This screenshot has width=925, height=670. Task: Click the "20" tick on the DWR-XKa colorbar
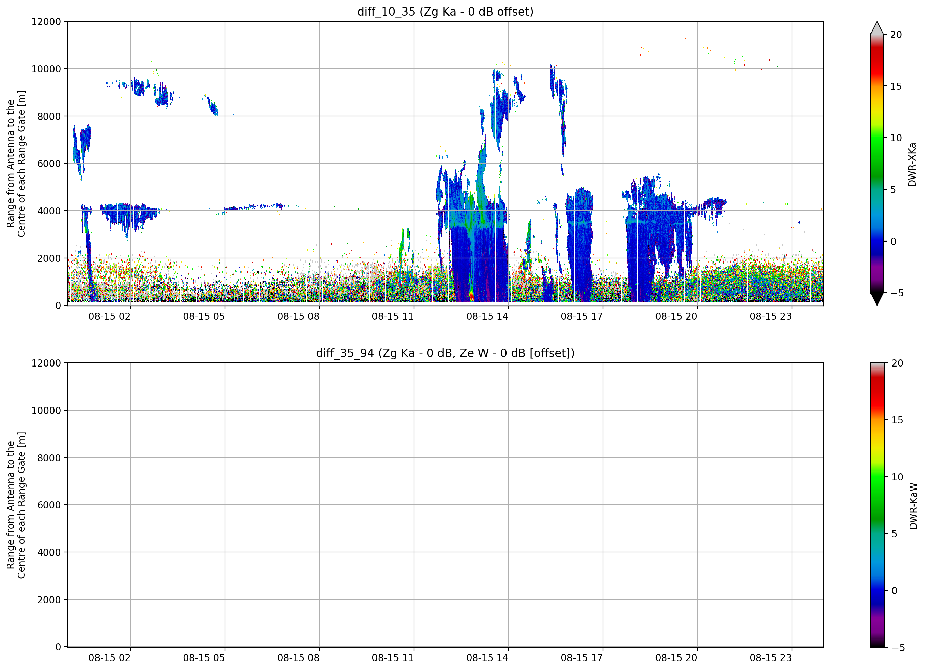click(x=896, y=35)
